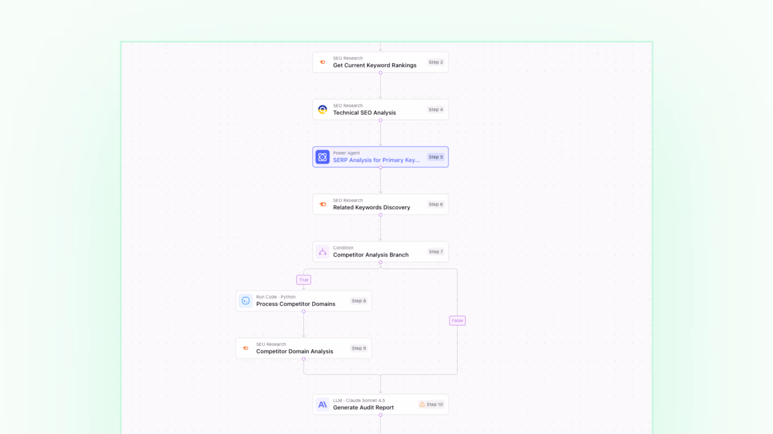Click the Run Code Python terminal icon
This screenshot has width=773, height=434.
tap(245, 301)
